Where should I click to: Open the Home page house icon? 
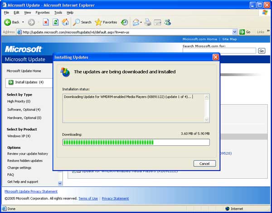click(x=65, y=22)
